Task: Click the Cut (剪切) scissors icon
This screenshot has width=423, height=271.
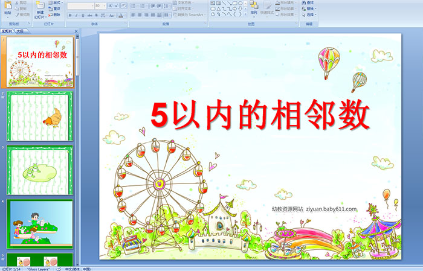Action: pyautogui.click(x=17, y=2)
